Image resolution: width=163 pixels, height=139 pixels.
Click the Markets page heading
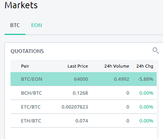(x=21, y=5)
